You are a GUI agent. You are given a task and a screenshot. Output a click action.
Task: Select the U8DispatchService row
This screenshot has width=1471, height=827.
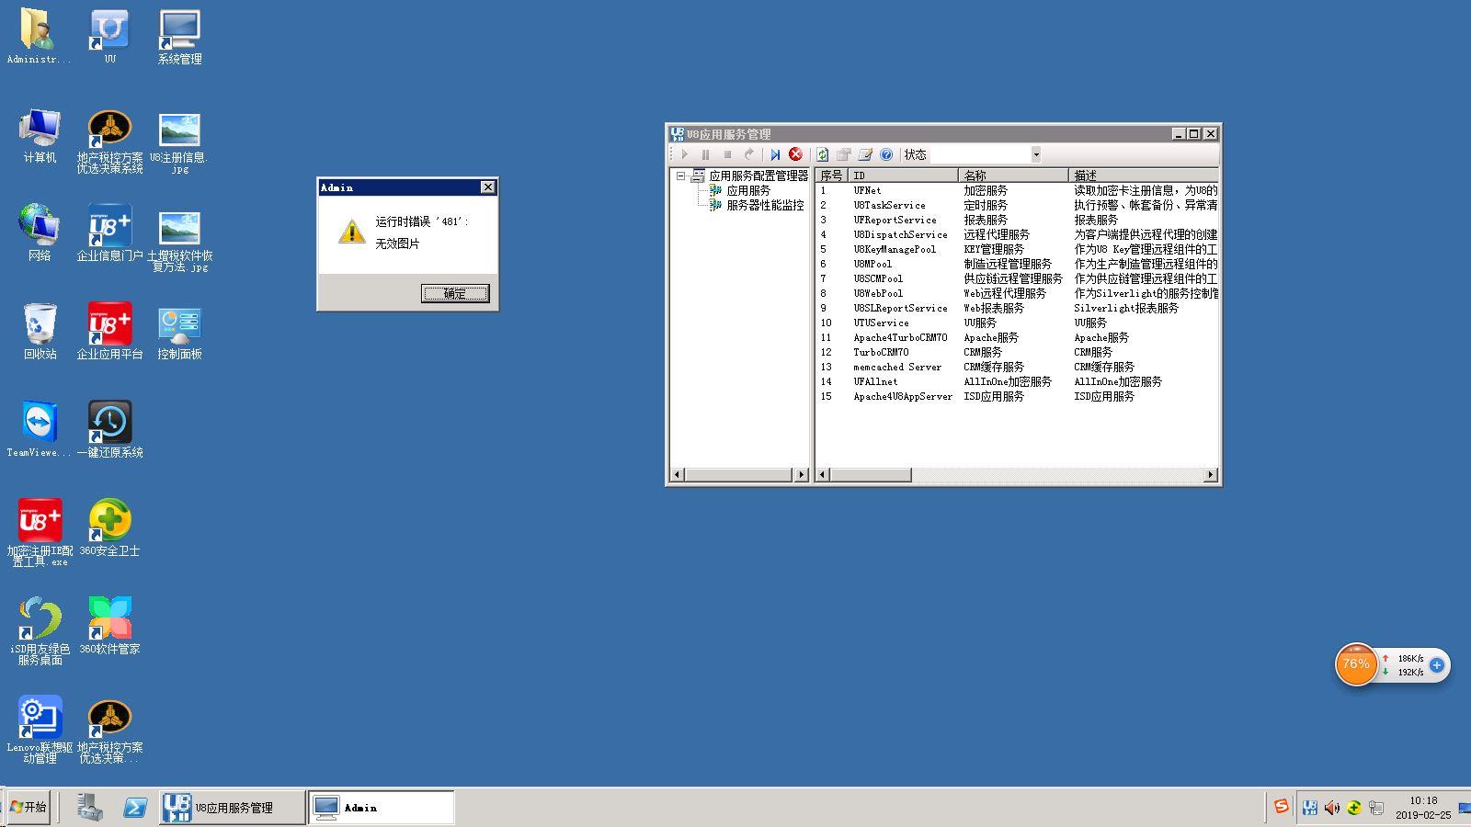pyautogui.click(x=1018, y=234)
